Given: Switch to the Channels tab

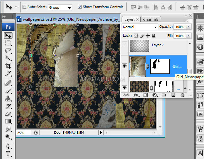Looking at the screenshot, I should coord(151,19).
